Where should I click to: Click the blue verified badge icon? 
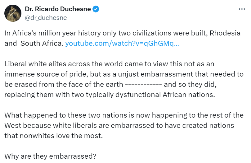click(x=96, y=9)
